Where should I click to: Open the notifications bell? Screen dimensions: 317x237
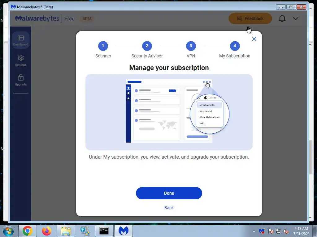point(282,19)
